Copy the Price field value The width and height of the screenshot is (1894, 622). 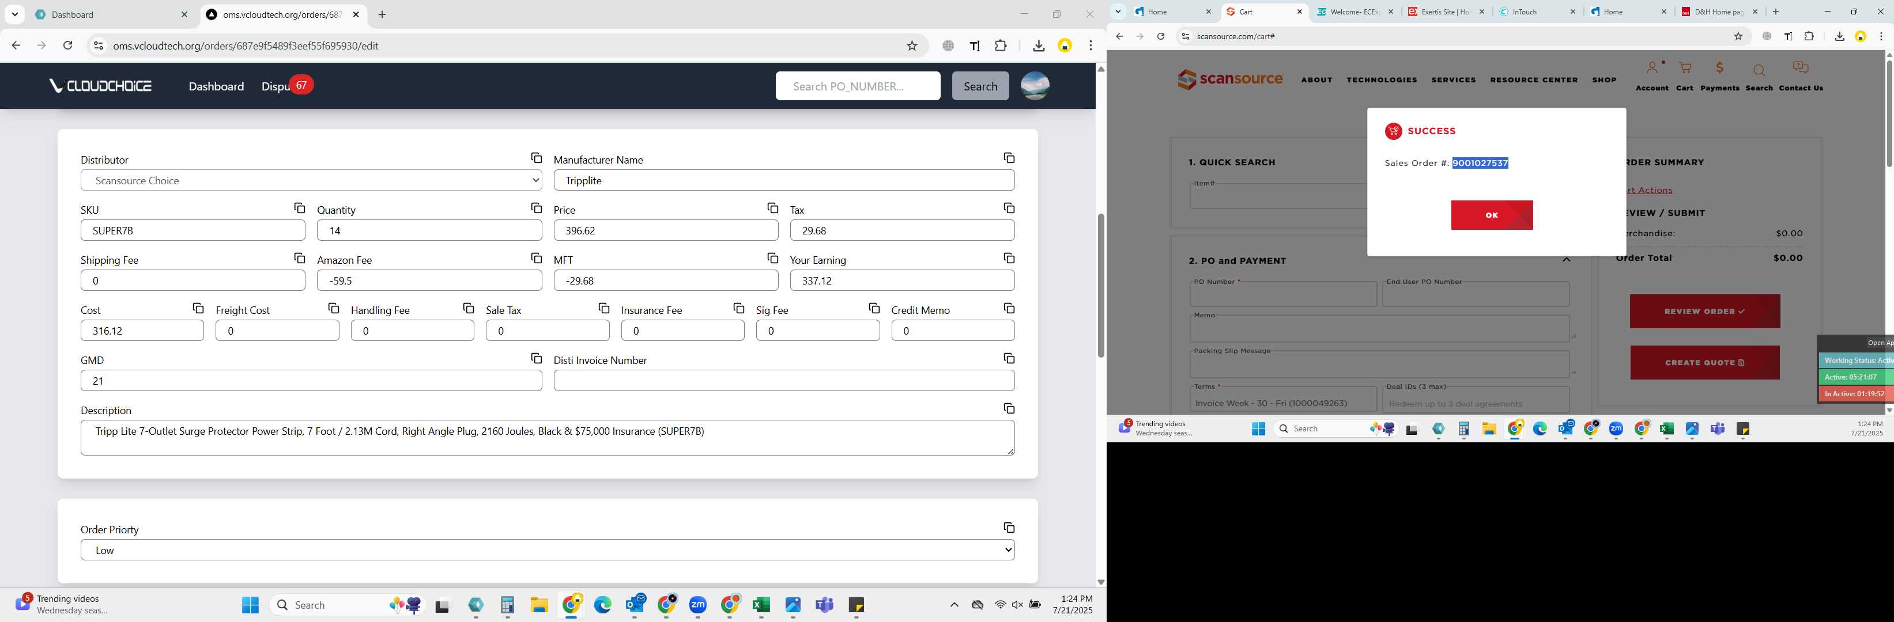(772, 208)
